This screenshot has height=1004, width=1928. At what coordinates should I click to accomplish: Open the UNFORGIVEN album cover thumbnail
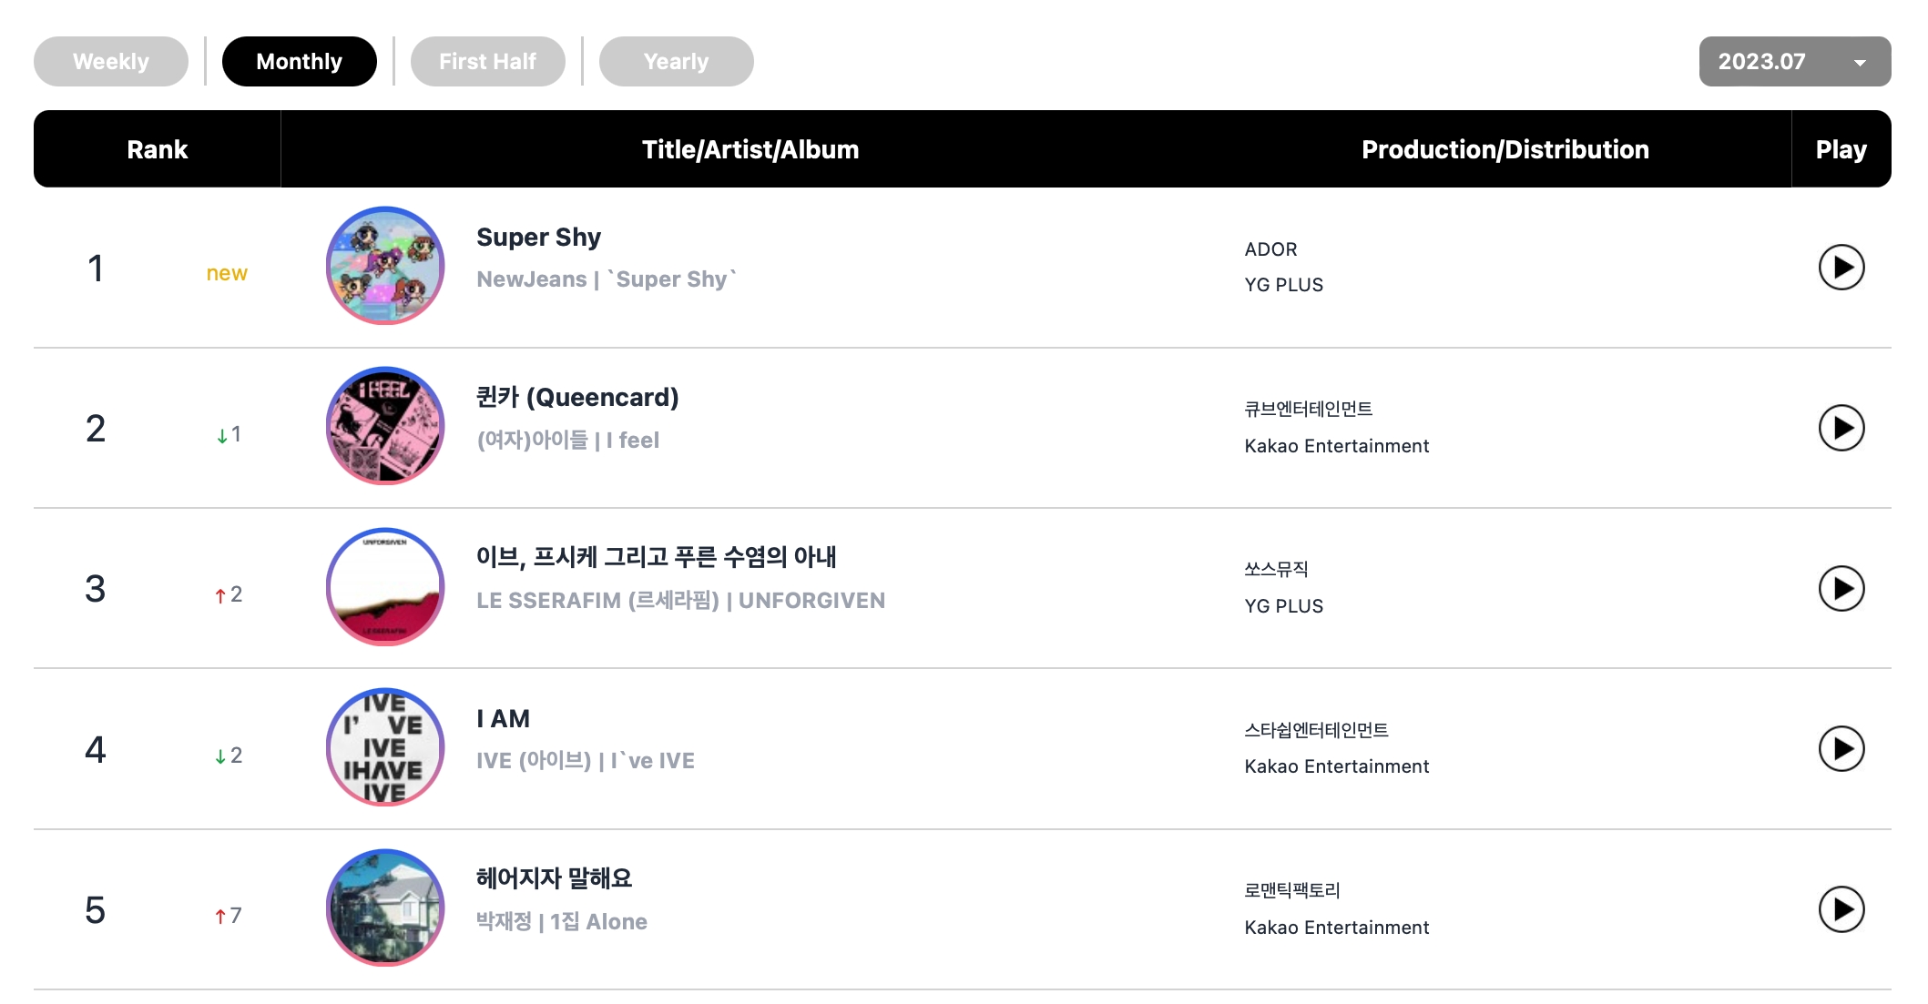(x=385, y=587)
